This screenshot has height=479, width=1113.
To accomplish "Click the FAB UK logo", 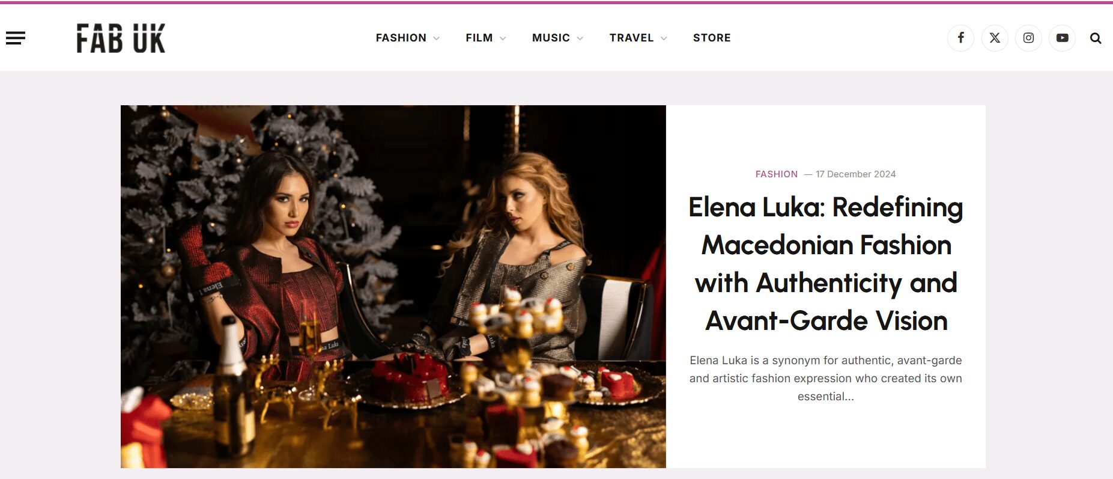I will [x=121, y=38].
